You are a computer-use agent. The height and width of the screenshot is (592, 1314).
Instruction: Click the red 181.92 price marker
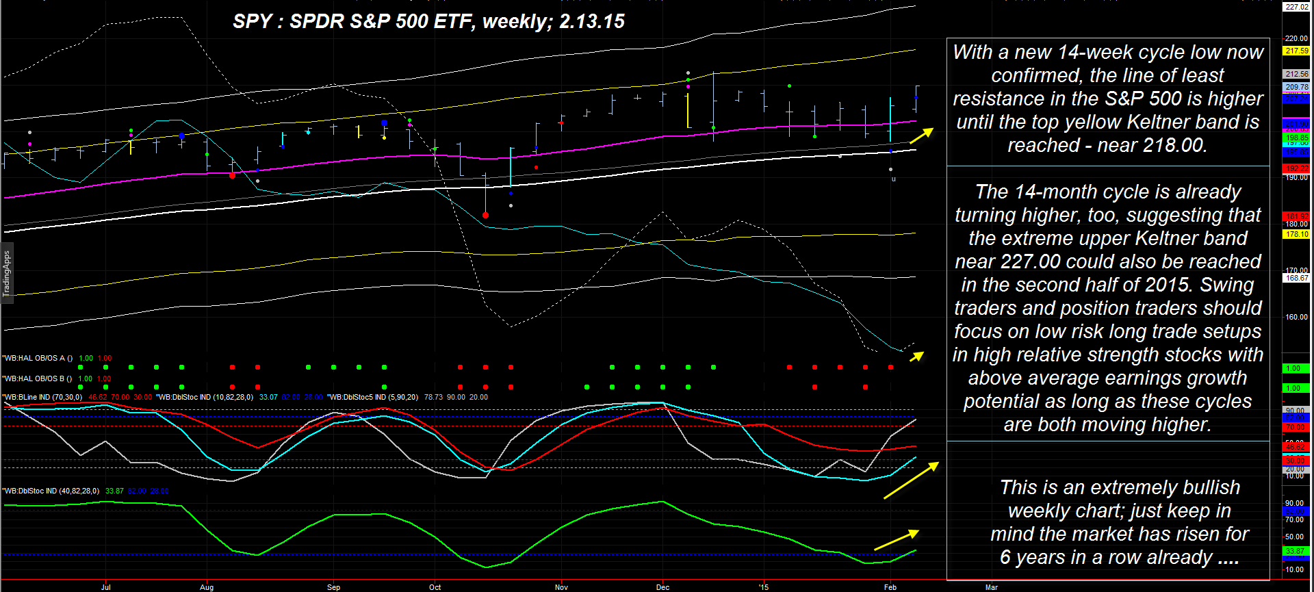pos(1296,216)
